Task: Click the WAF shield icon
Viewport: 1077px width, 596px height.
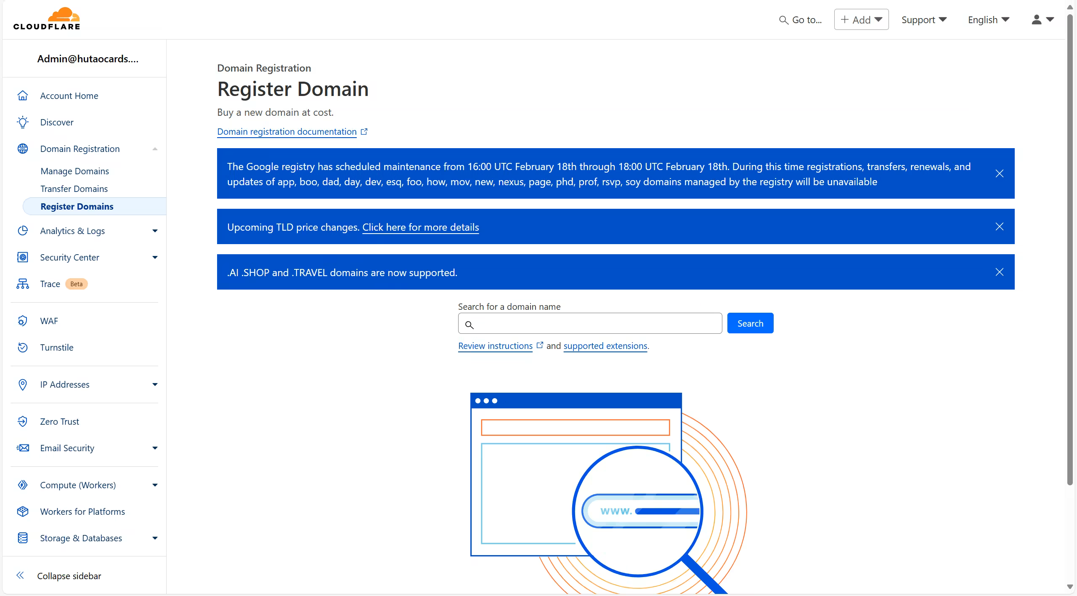Action: (x=23, y=321)
